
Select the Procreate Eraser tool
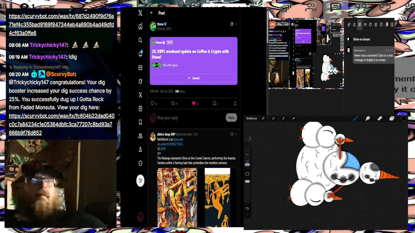point(380,118)
